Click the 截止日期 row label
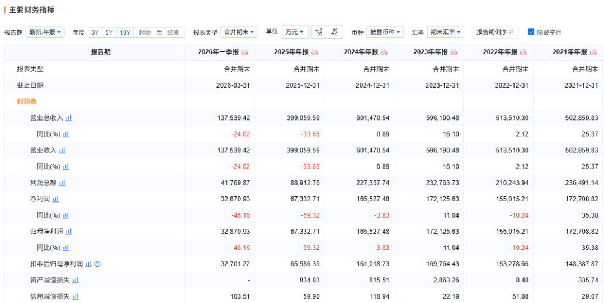The image size is (604, 303). [x=30, y=85]
